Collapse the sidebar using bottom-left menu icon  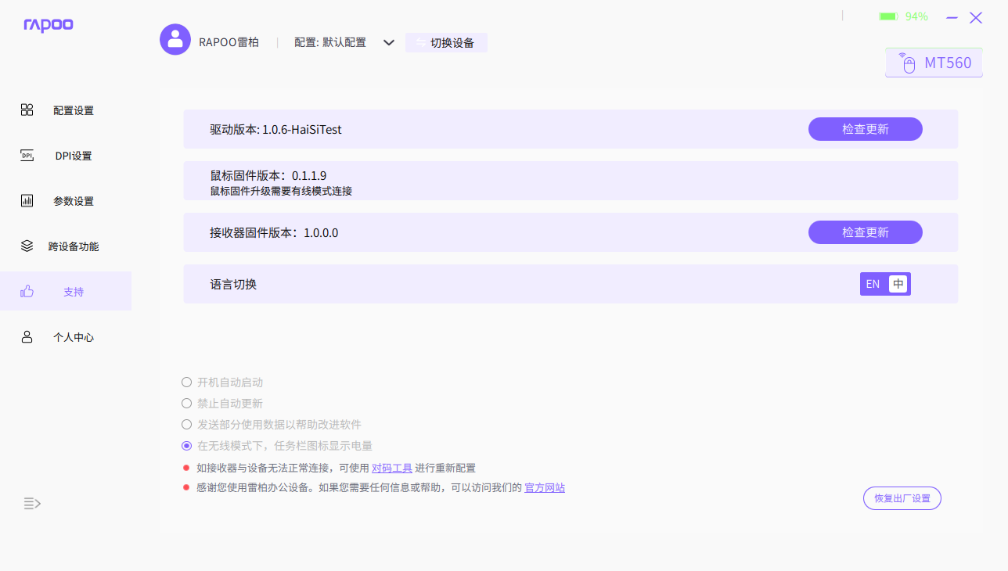[x=32, y=504]
